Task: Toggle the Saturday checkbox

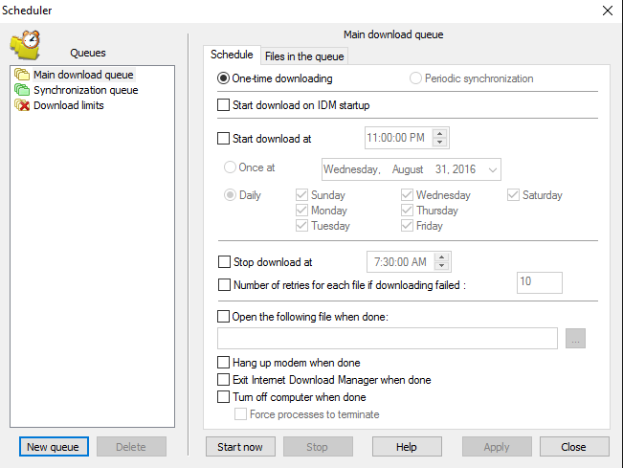Action: coord(513,195)
